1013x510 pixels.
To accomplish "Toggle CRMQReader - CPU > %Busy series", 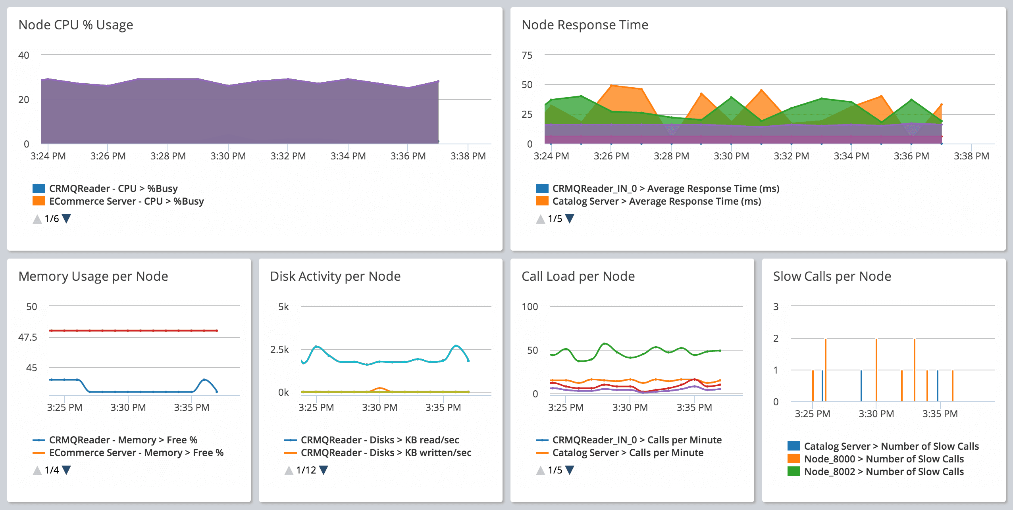I will pyautogui.click(x=113, y=188).
